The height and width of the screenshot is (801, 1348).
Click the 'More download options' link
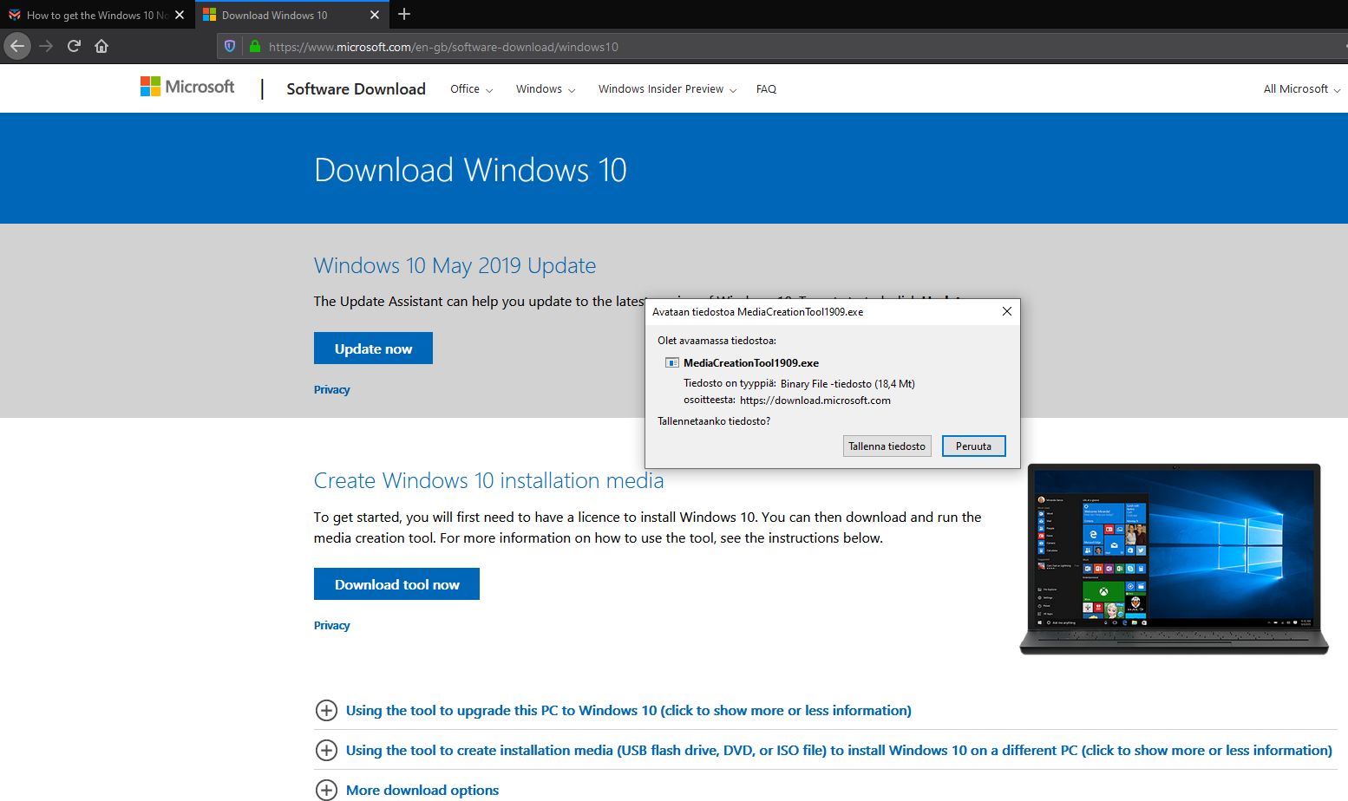coord(422,791)
